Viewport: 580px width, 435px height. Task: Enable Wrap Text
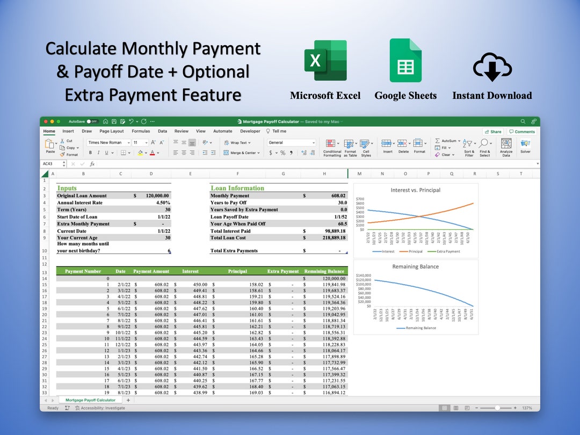click(236, 143)
